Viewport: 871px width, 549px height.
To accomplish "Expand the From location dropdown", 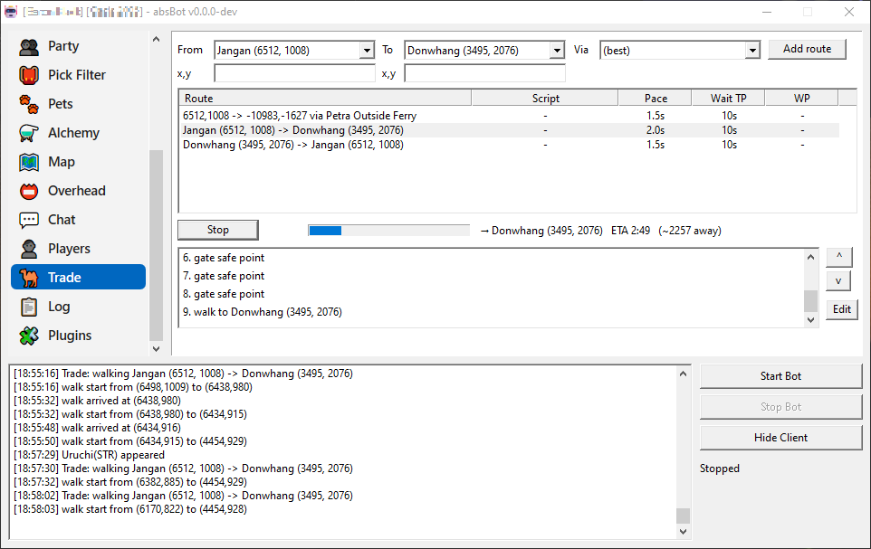I will point(367,51).
